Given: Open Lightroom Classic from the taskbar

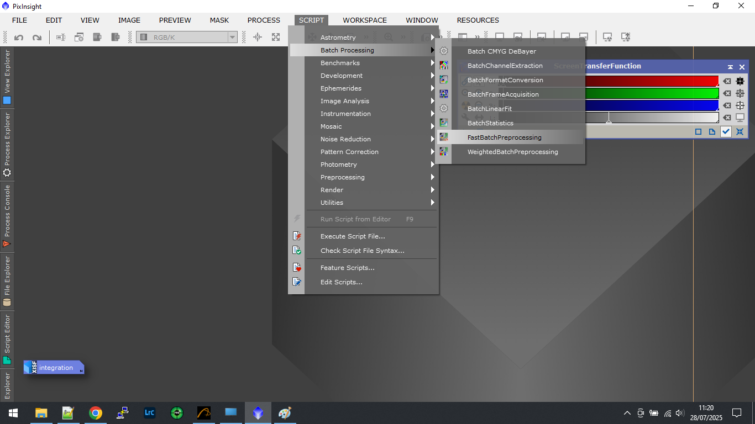Looking at the screenshot, I should point(149,413).
